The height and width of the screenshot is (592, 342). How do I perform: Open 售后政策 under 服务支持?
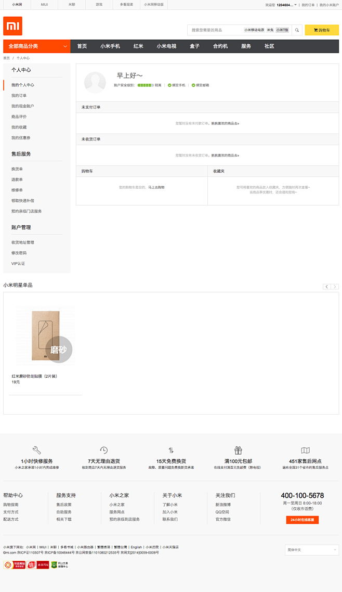(x=64, y=505)
